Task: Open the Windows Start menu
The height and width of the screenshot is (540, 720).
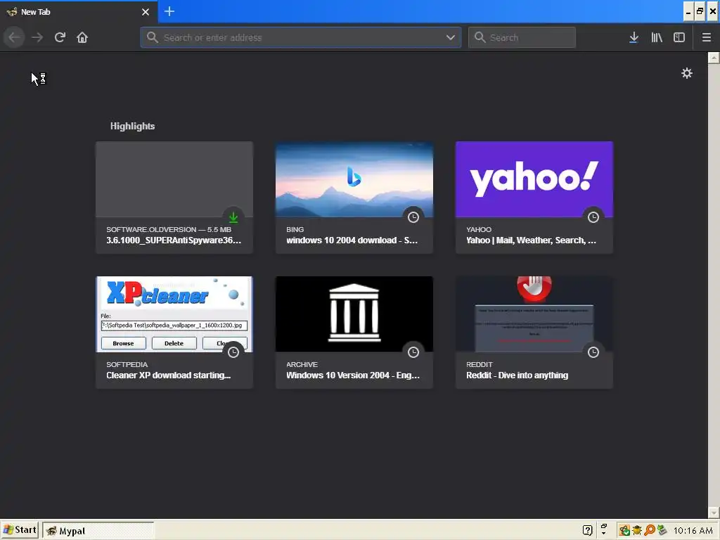Action: click(20, 530)
